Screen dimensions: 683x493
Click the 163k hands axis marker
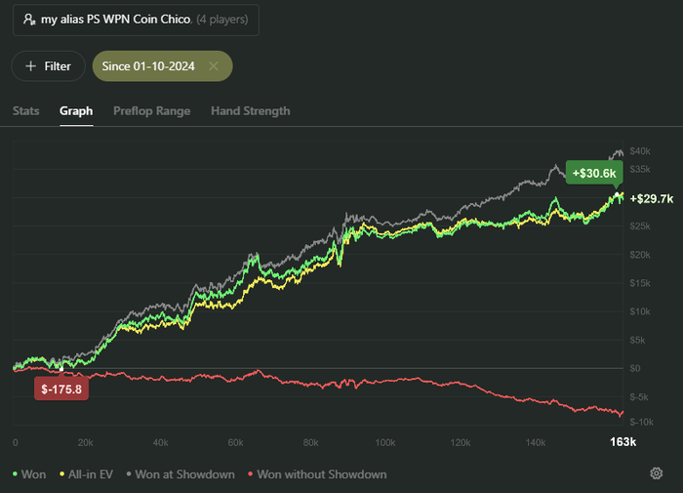tap(623, 442)
